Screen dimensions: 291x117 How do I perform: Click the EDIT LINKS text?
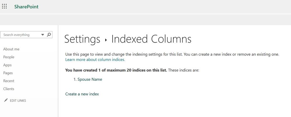[x=18, y=101]
